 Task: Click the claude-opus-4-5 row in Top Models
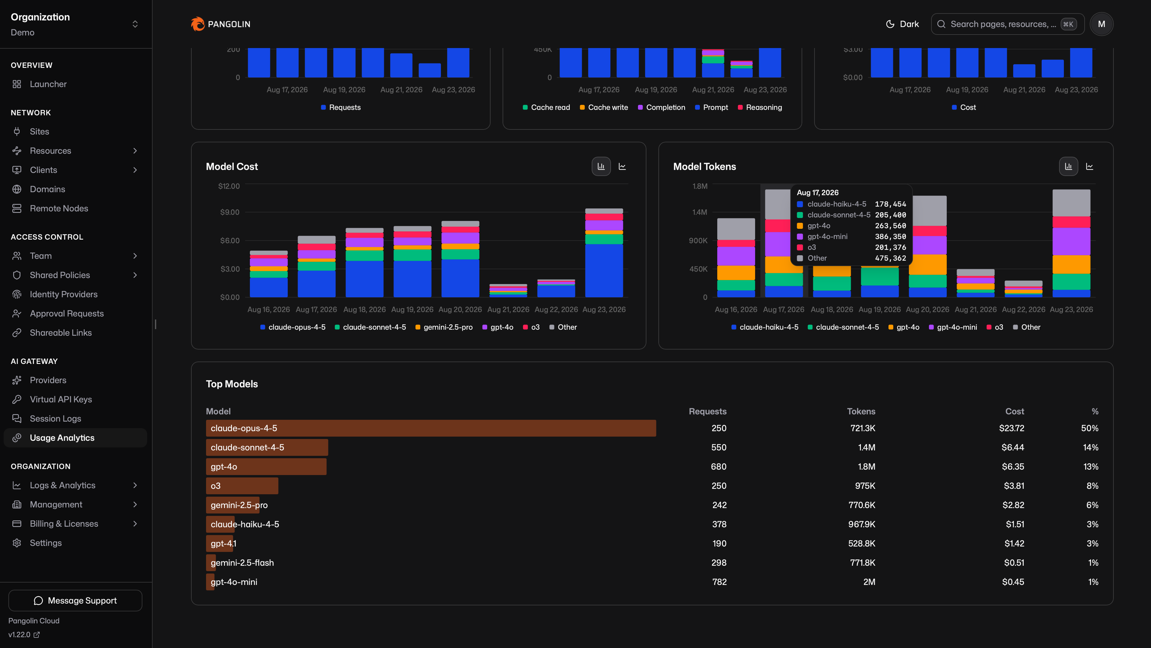(652, 428)
